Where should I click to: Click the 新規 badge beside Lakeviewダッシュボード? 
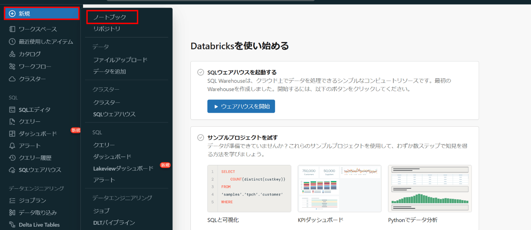[165, 165]
